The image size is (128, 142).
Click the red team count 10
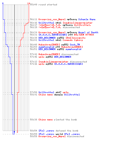click(x=29, y=3)
